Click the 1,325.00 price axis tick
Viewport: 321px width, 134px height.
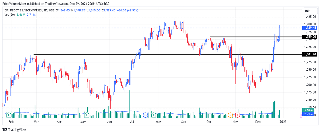(310, 47)
